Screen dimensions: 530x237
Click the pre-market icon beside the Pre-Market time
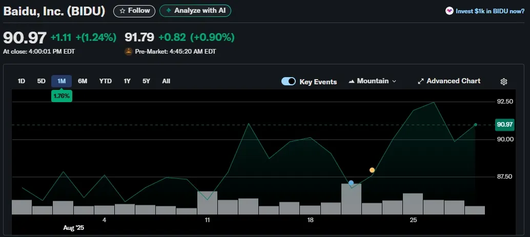click(x=129, y=52)
